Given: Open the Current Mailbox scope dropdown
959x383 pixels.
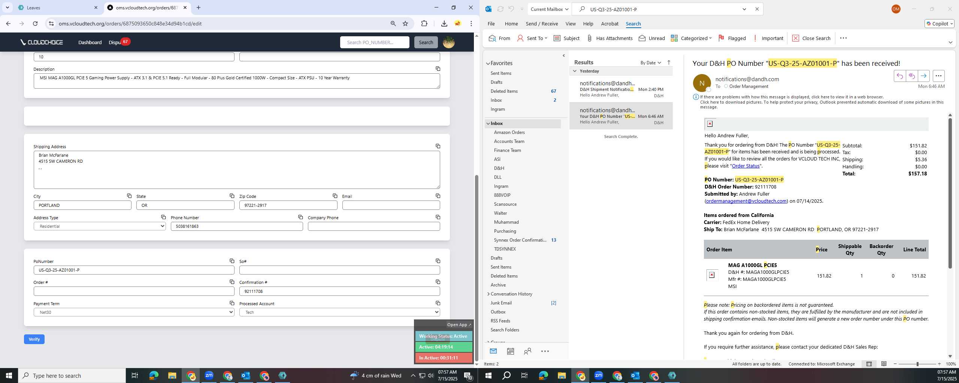Looking at the screenshot, I should [x=549, y=9].
